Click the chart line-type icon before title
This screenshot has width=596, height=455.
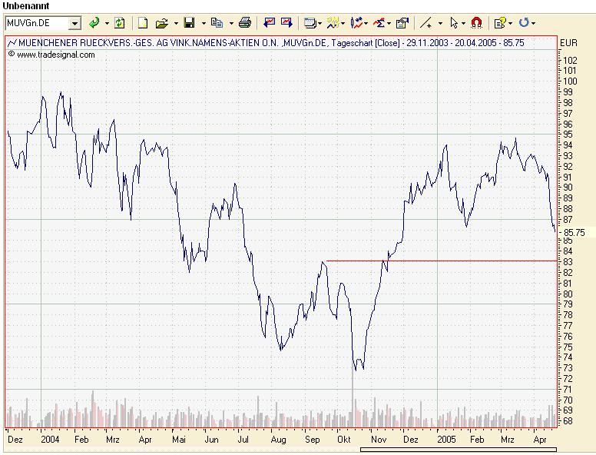12,42
